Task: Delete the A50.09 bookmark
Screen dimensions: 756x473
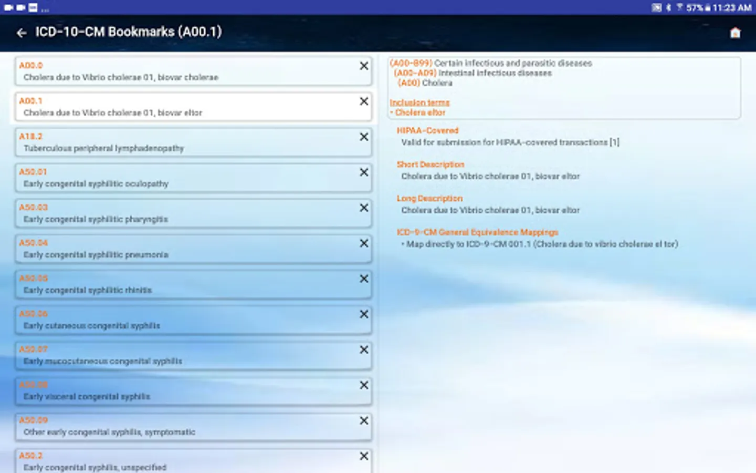Action: click(x=364, y=420)
